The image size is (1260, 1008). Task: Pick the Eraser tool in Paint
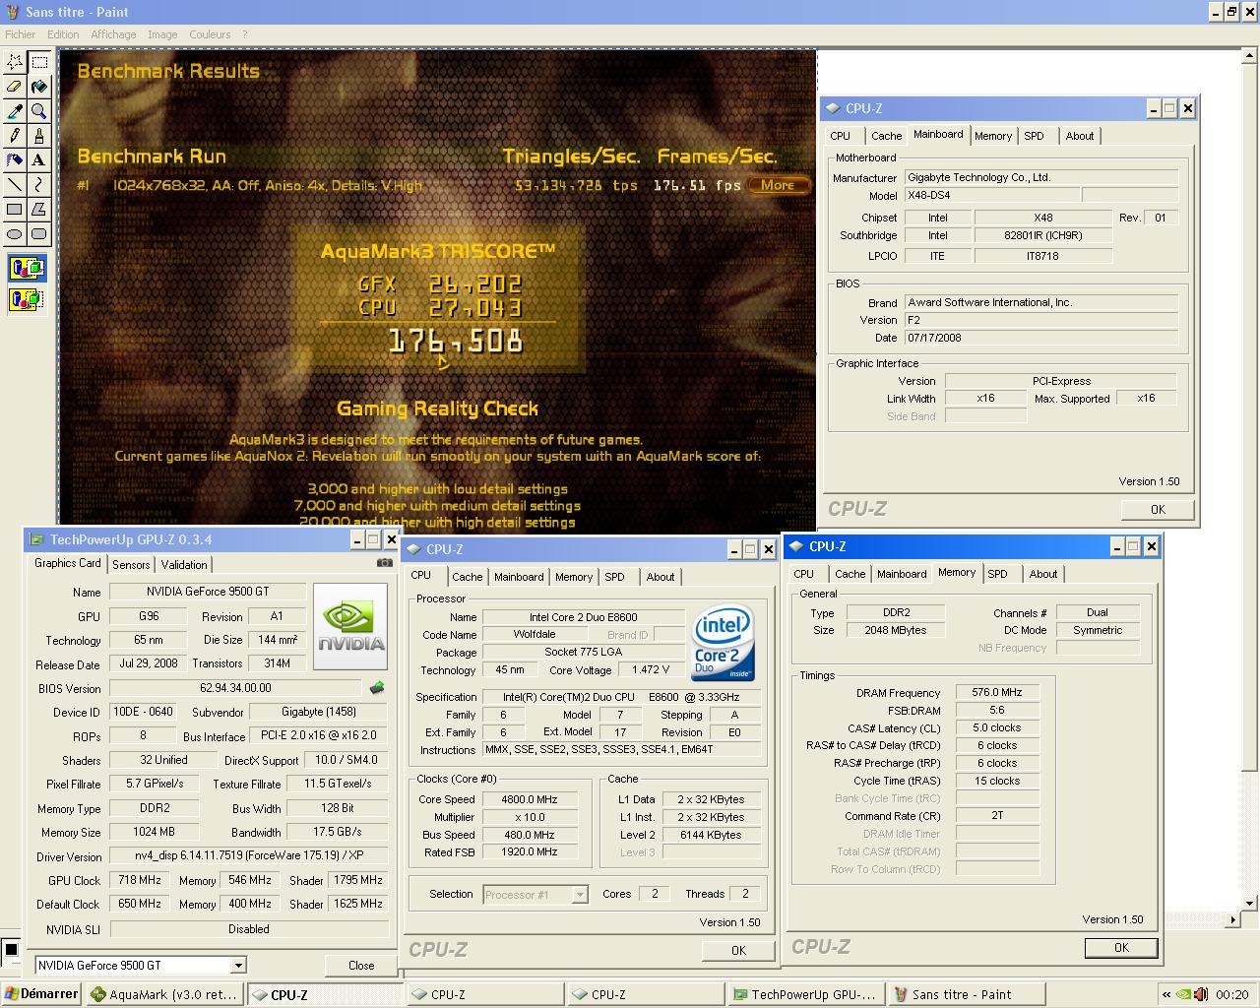[15, 87]
